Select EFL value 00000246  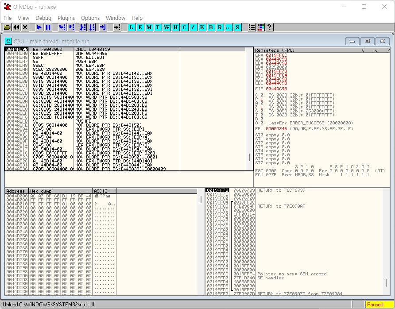276,129
